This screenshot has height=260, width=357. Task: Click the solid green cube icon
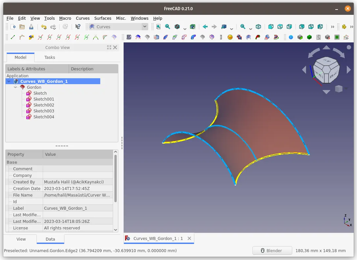tap(309, 37)
